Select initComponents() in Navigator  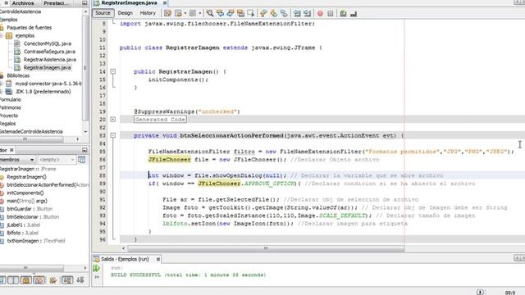pyautogui.click(x=25, y=193)
